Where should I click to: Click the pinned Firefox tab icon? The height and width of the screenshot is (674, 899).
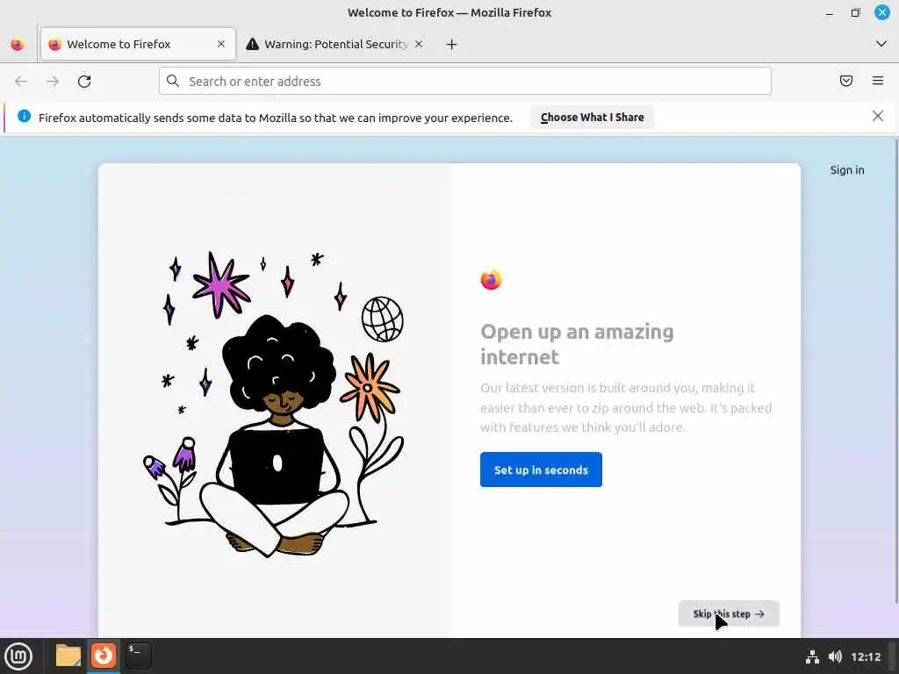(x=18, y=44)
